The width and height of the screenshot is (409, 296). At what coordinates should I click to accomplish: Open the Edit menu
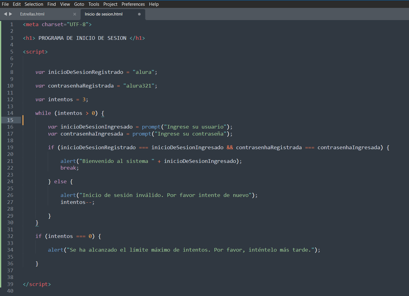pos(17,4)
